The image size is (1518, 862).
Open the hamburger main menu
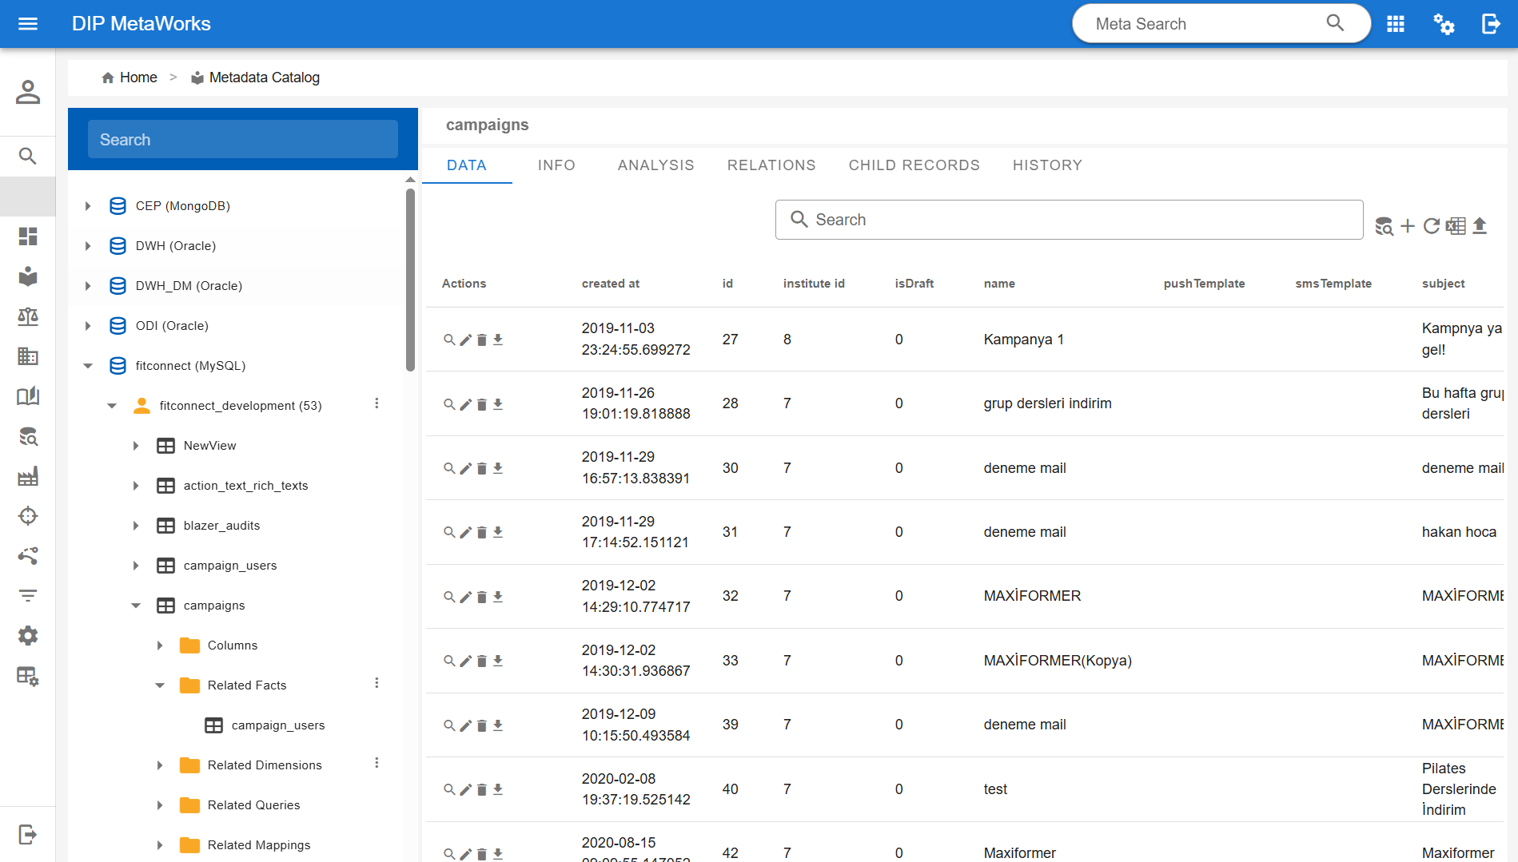point(28,24)
